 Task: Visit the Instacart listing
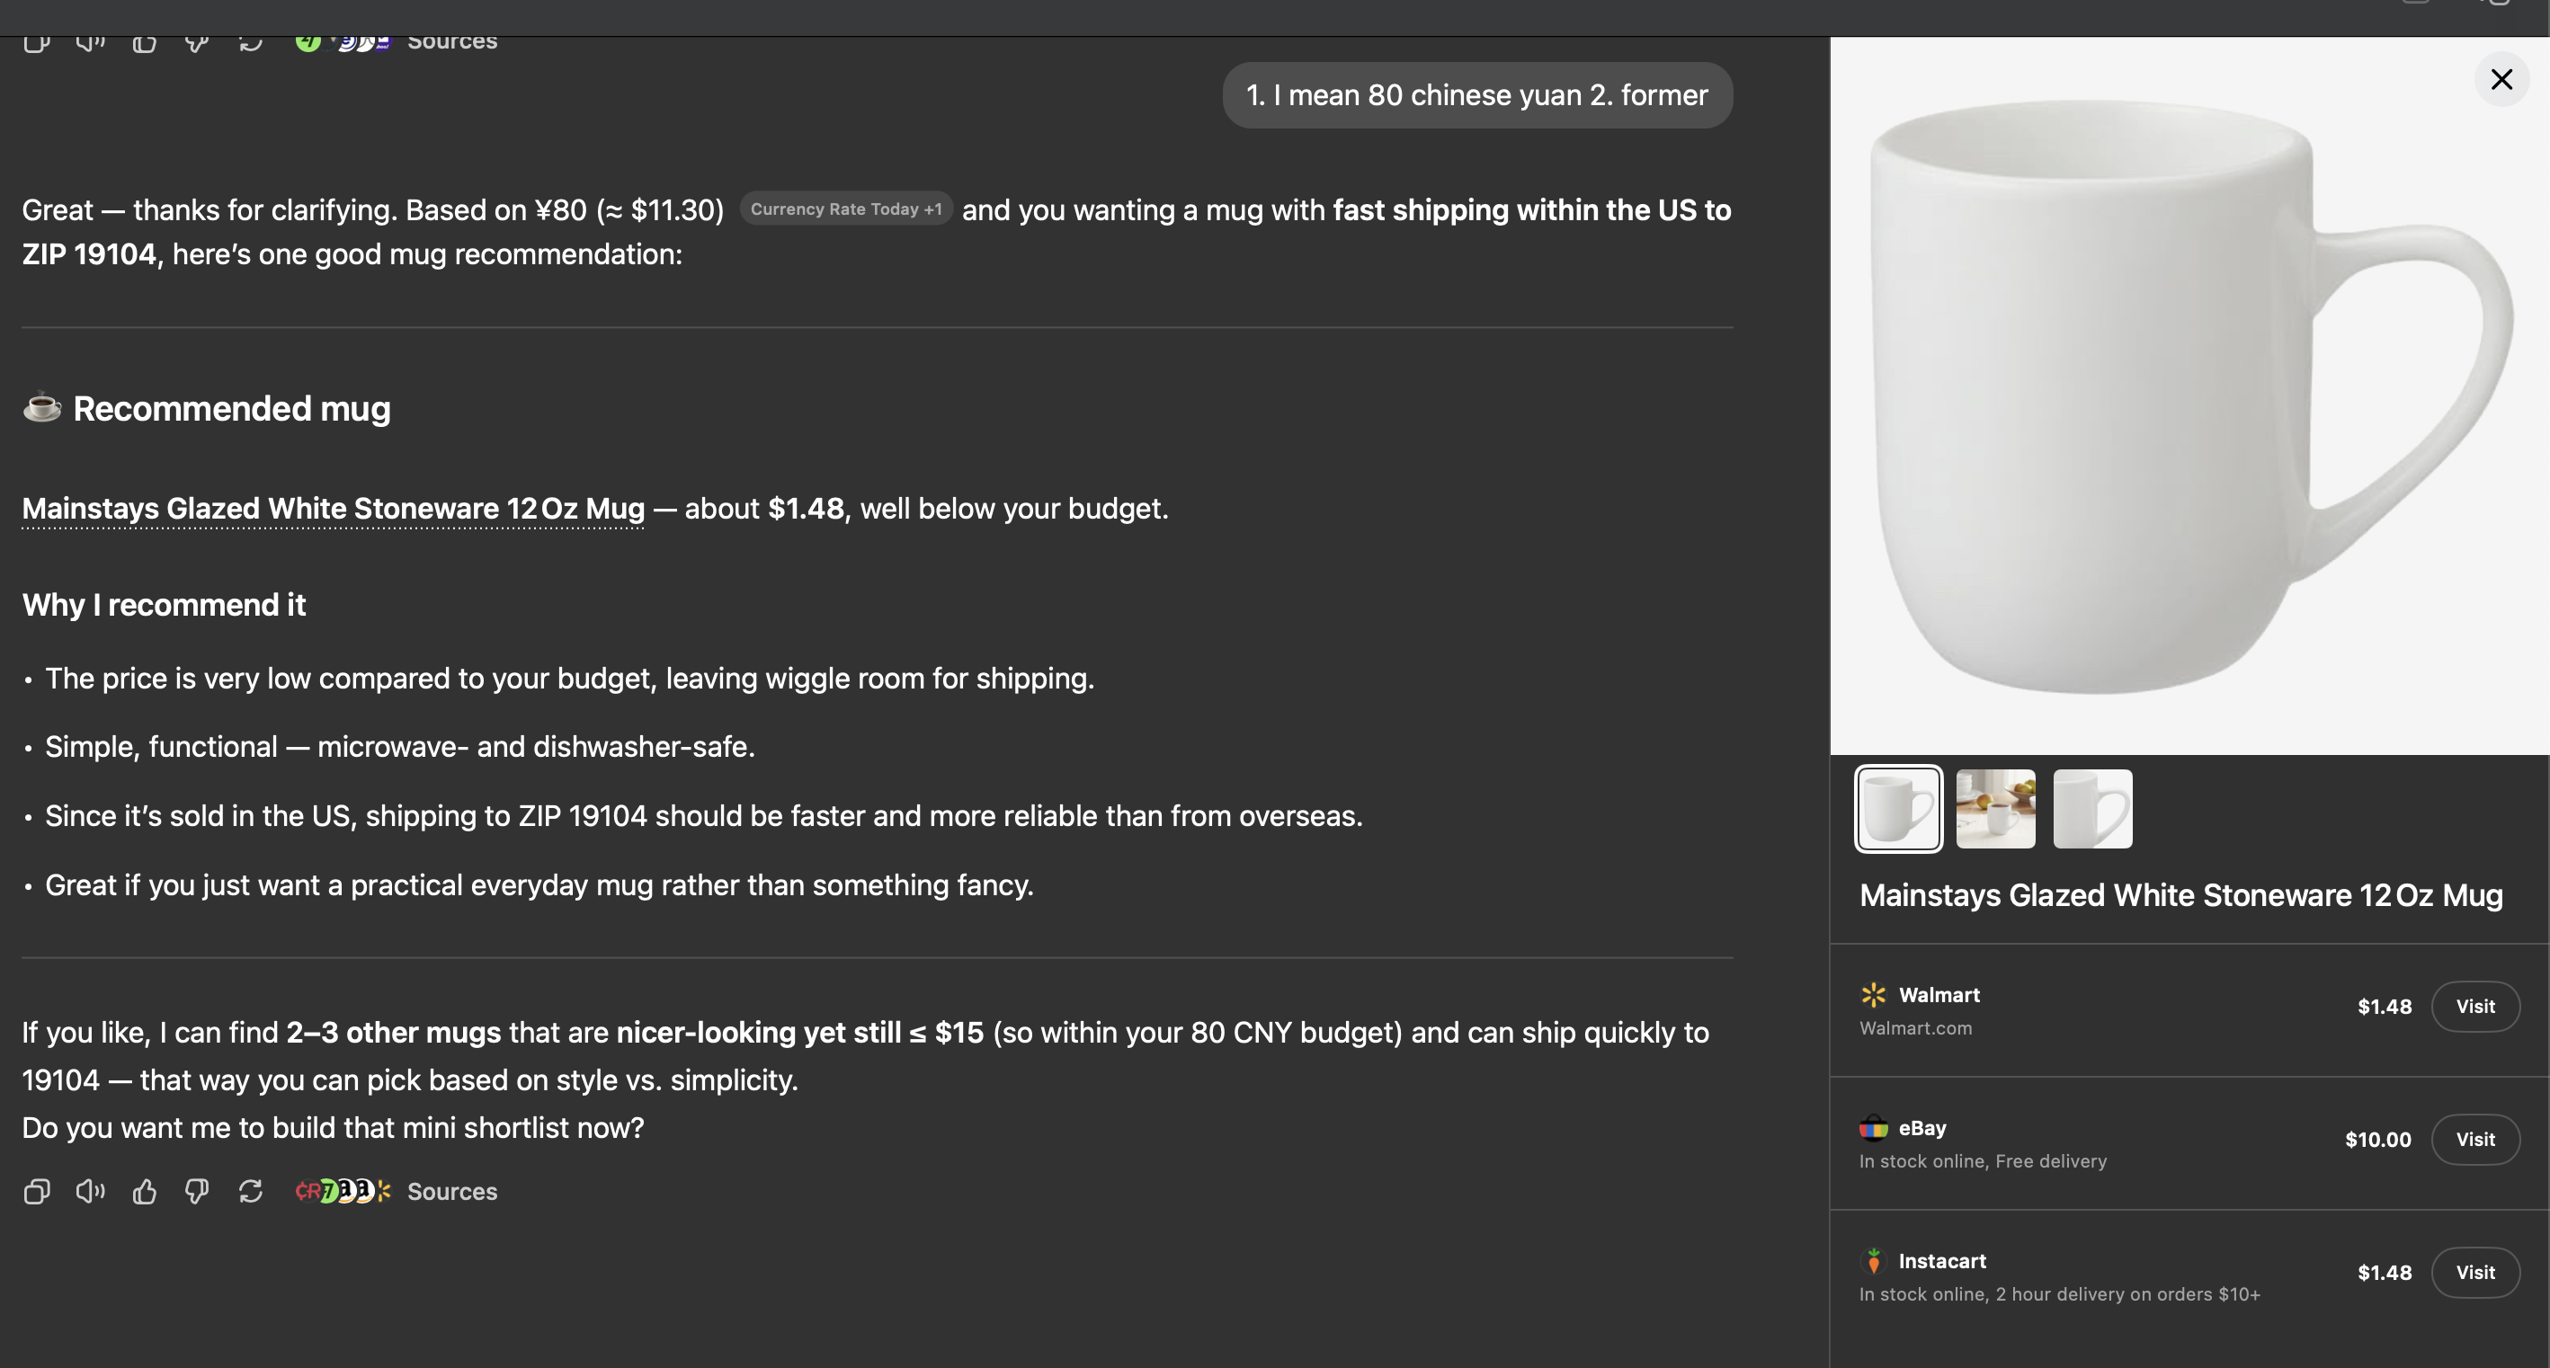(x=2474, y=1273)
